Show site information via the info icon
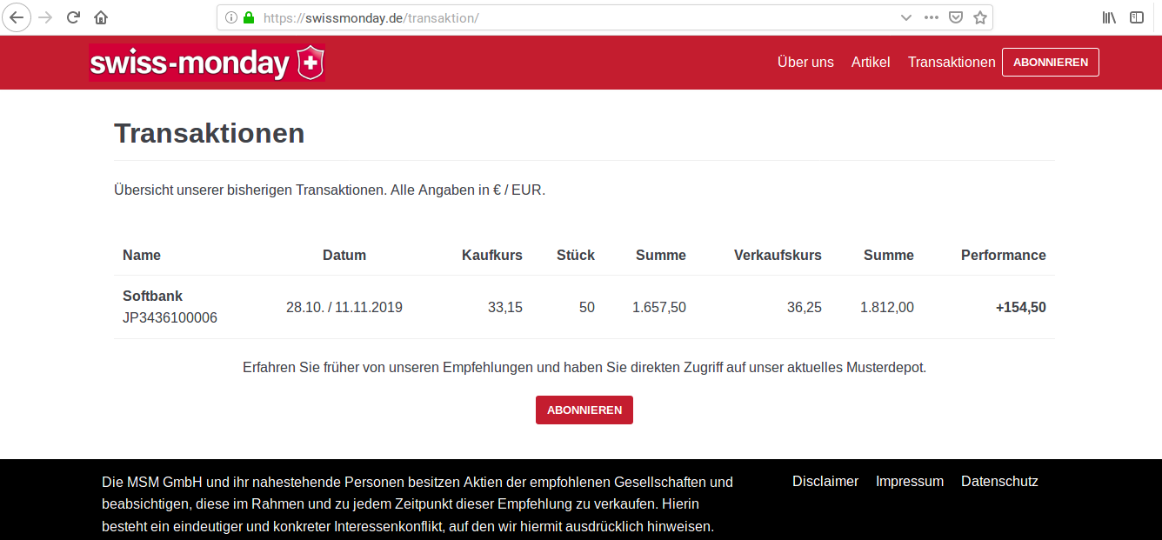Screen dimensions: 1162x540 click(231, 17)
